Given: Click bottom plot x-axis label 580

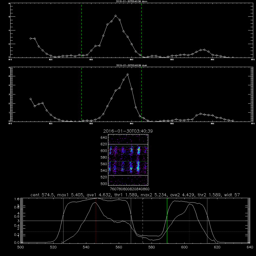Looking at the screenshot, I should pos(152,247).
